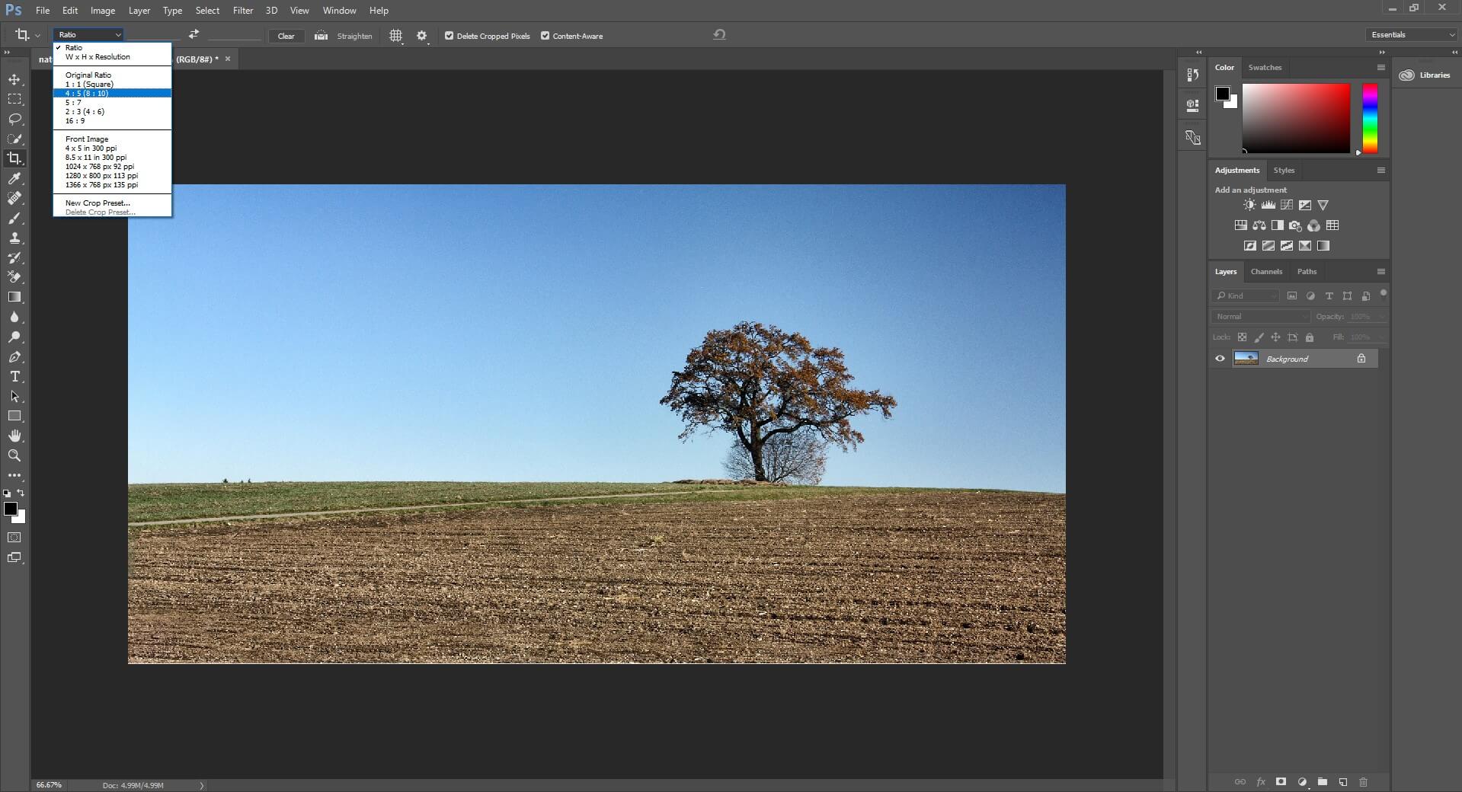Select the Zoom tool
This screenshot has height=792, width=1462.
point(14,455)
